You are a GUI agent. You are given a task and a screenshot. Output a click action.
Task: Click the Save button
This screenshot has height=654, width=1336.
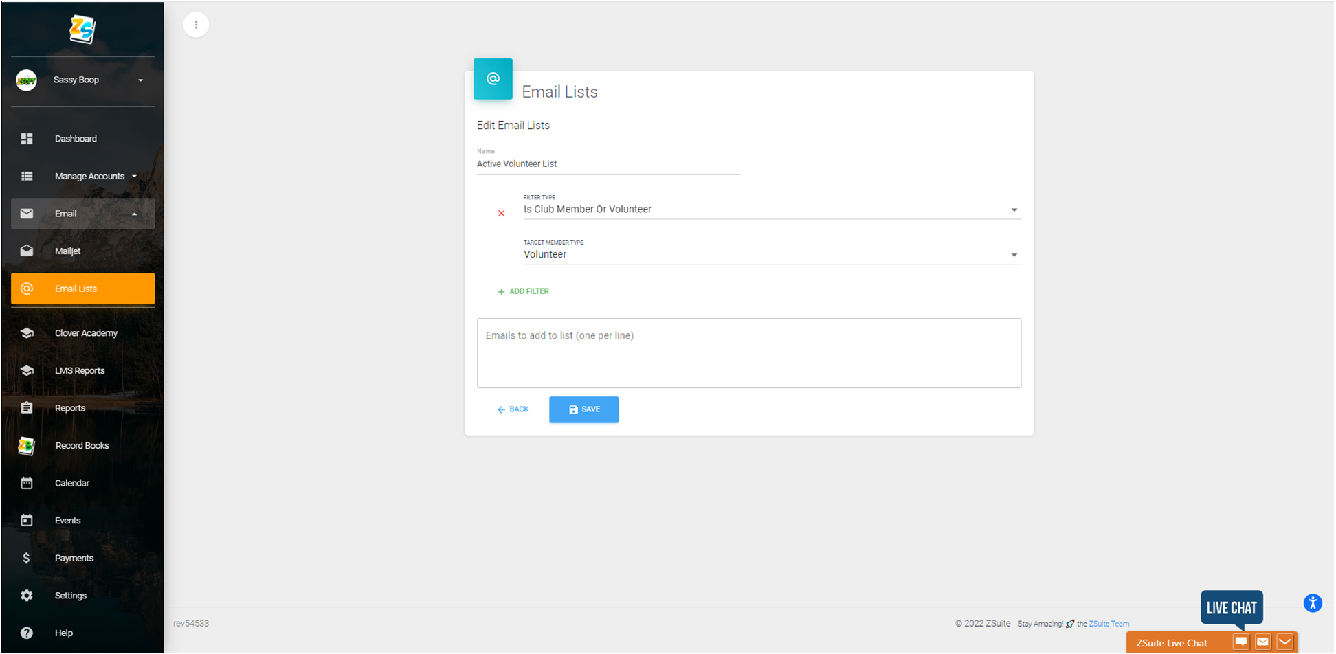coord(583,409)
